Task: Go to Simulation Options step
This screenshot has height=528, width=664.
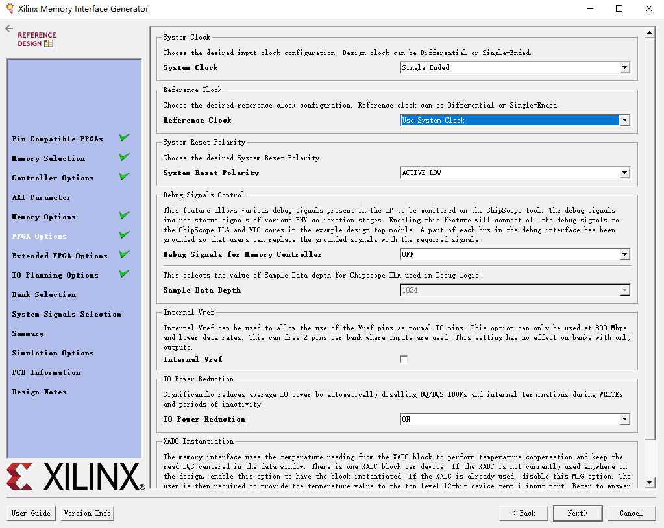Action: [53, 353]
